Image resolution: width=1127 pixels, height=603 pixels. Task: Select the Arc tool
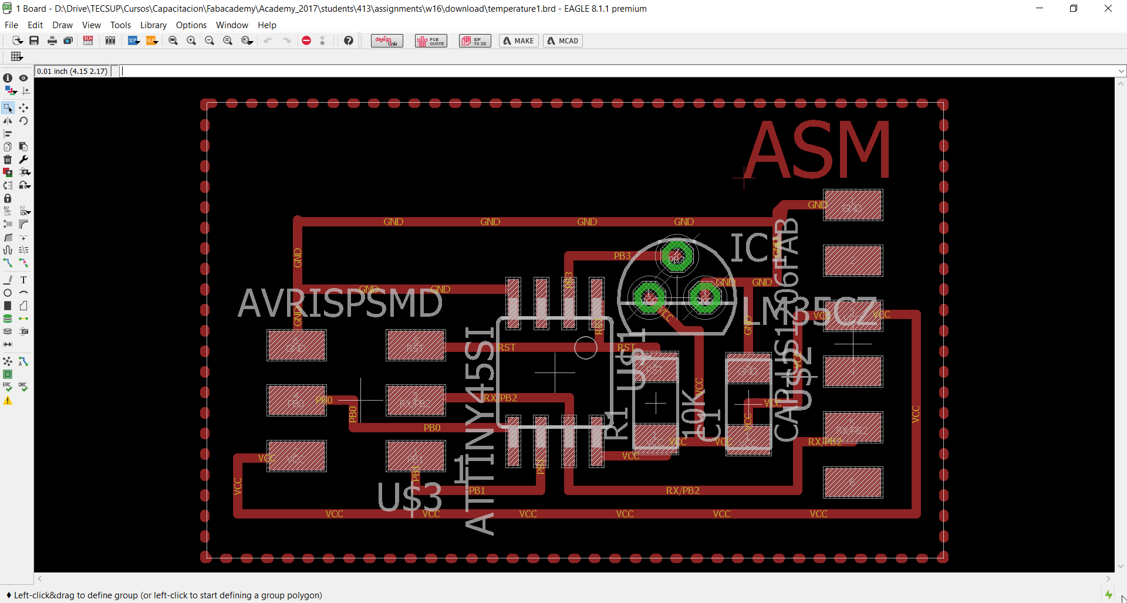pos(23,293)
